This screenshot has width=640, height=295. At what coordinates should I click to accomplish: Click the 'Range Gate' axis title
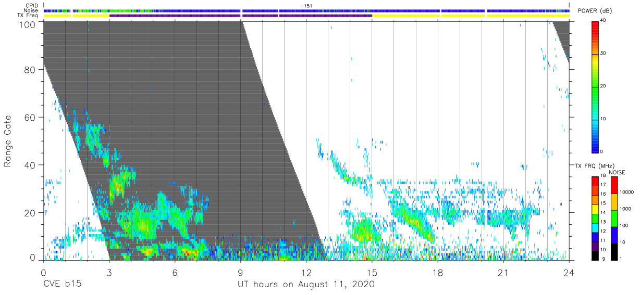[x=8, y=141]
